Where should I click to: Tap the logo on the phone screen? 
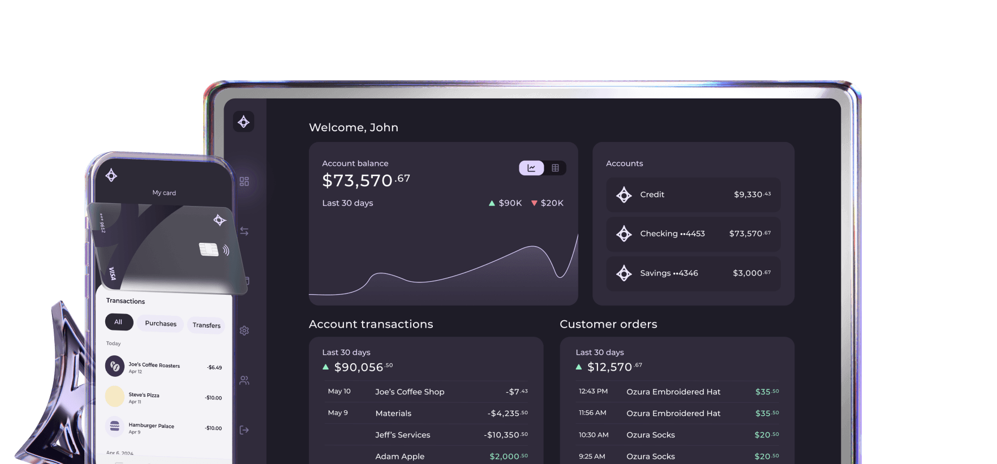[111, 175]
